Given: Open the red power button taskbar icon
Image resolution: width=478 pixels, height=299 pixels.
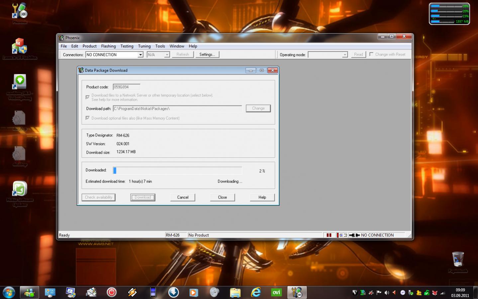Looking at the screenshot, I should [x=112, y=292].
